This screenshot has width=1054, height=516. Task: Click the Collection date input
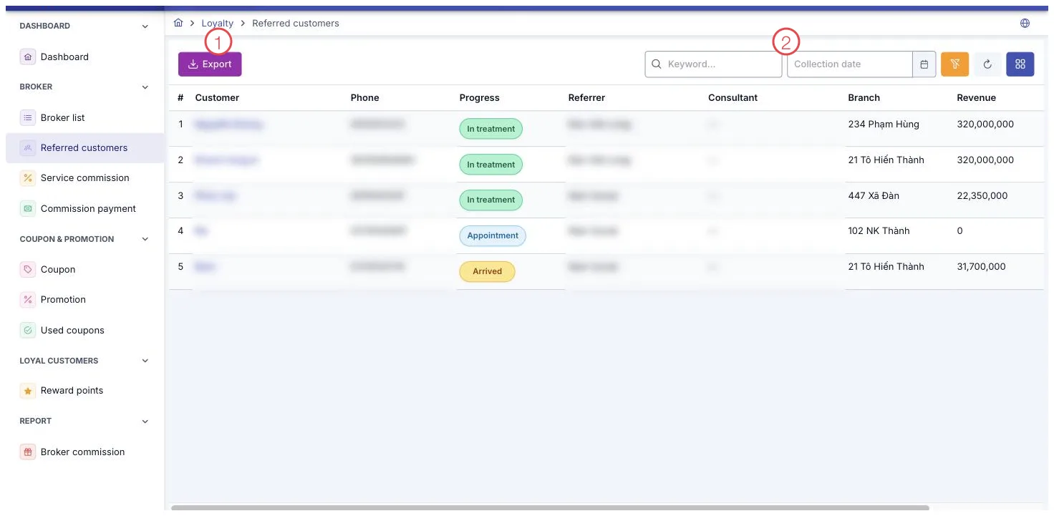tap(850, 64)
